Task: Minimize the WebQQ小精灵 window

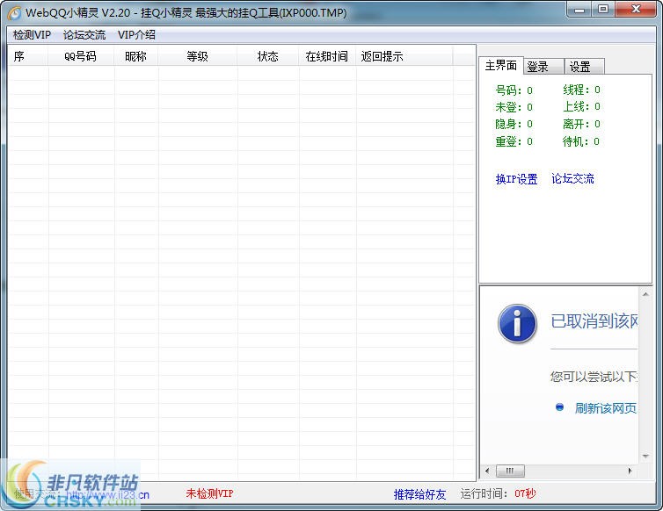Action: click(x=579, y=10)
